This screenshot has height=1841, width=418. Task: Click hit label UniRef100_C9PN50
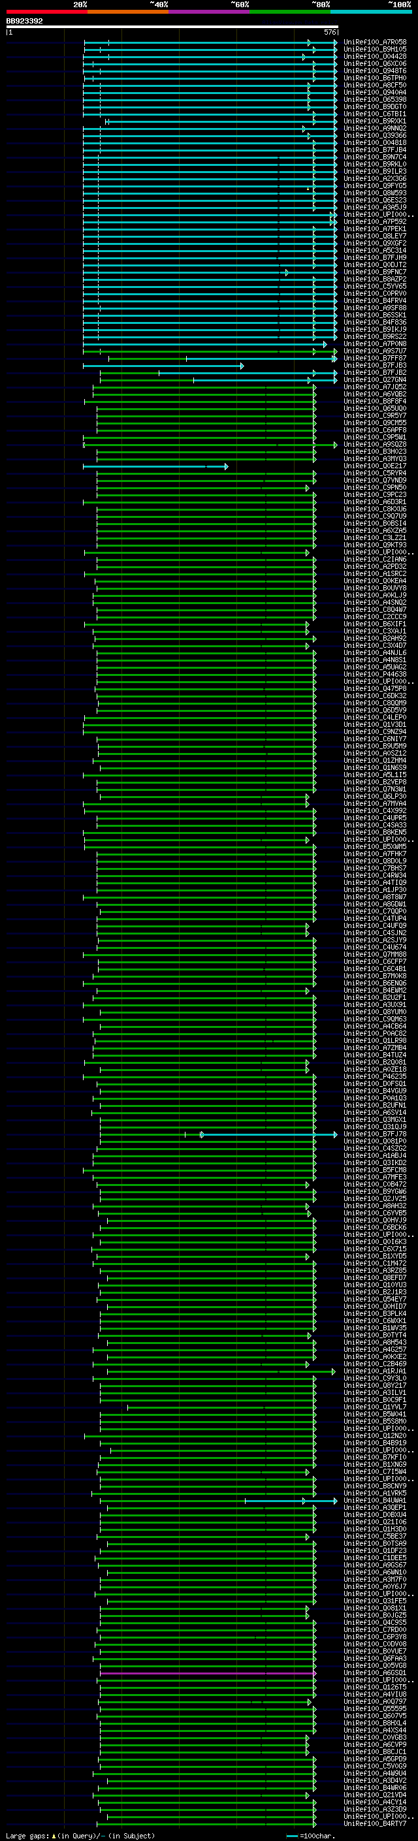click(375, 487)
